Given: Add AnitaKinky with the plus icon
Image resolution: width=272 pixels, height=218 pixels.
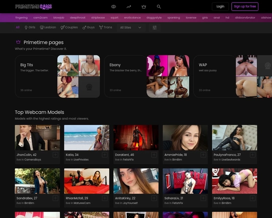Looking at the screenshot, I should tap(154, 198).
